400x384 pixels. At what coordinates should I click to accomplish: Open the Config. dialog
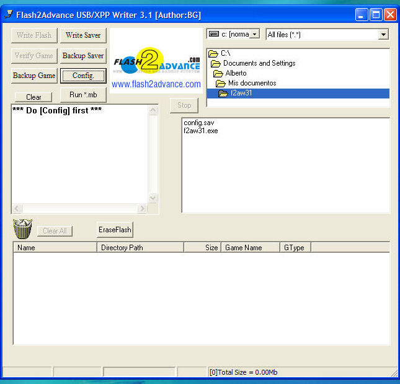point(83,76)
